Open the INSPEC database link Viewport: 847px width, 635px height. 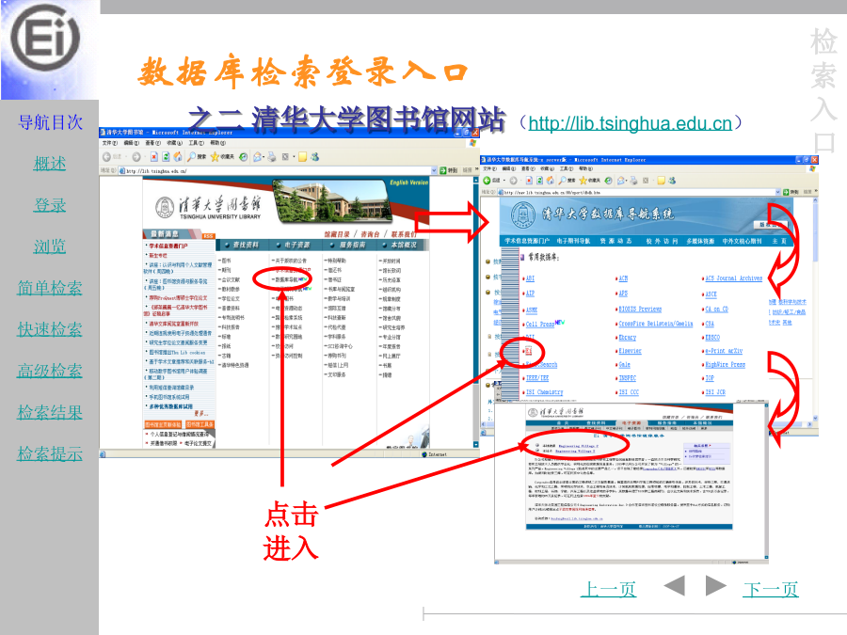627,378
